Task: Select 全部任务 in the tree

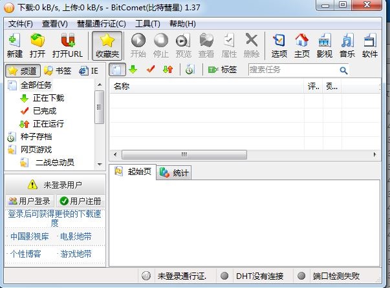Action: click(x=36, y=85)
